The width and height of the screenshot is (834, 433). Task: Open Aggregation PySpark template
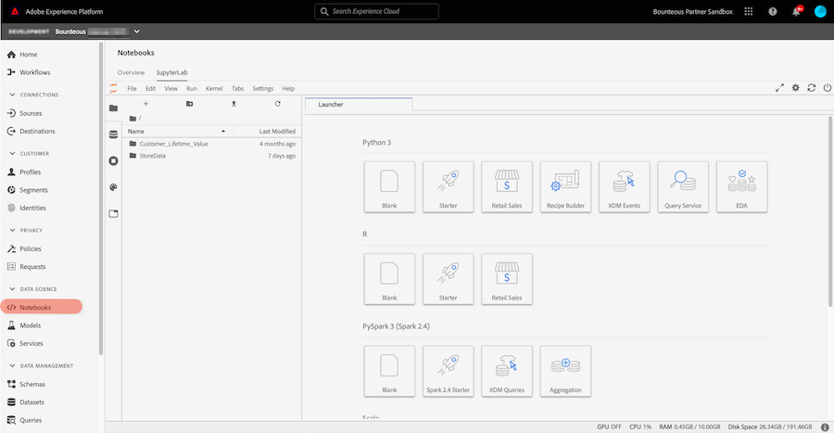pos(565,371)
